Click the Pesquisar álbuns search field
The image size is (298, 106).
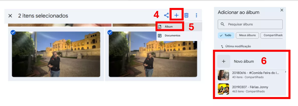point(250,24)
